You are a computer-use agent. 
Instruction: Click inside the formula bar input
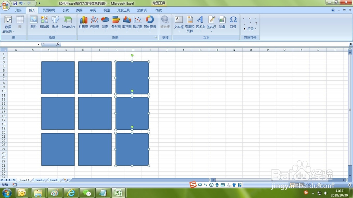click(204, 44)
